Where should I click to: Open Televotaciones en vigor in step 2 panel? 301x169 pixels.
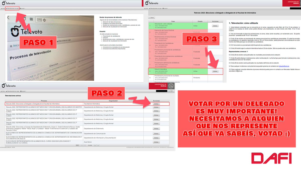(12, 91)
